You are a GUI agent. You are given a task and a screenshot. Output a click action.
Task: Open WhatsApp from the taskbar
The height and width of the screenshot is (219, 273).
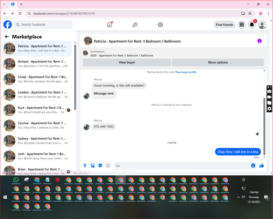16,180
